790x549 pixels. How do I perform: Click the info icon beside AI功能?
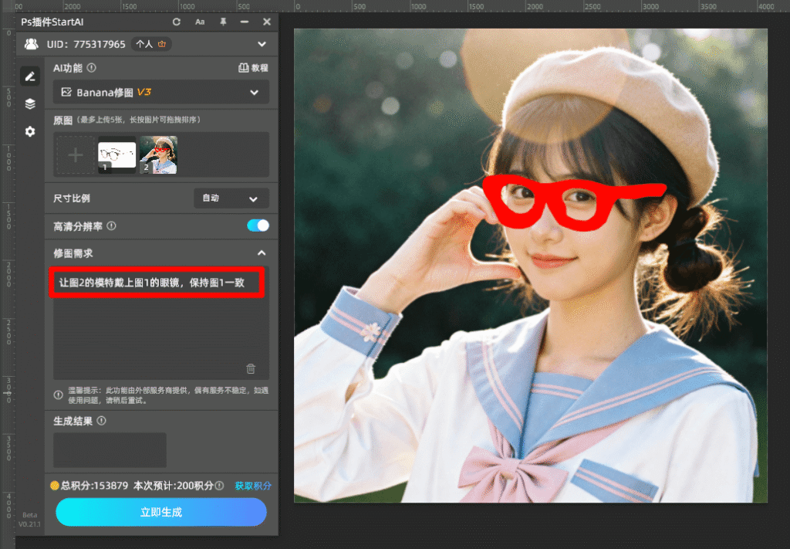[x=92, y=68]
